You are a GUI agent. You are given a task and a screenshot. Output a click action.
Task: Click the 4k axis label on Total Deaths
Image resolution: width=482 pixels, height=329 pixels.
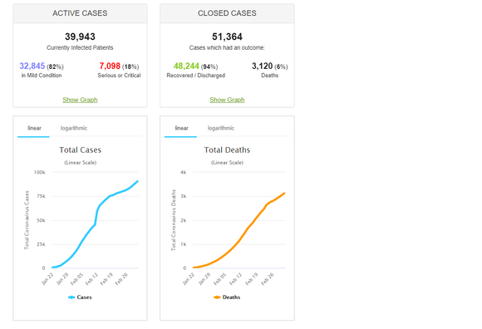[184, 172]
